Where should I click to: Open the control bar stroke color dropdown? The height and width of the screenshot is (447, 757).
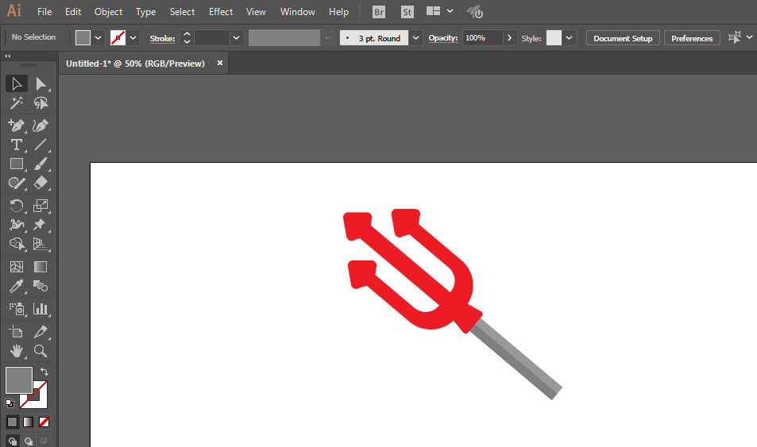coord(133,37)
